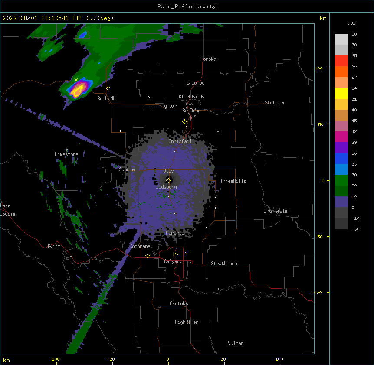Click the asterisk marker east of Innisfail
Screen dimensions: 374x365
(218, 131)
